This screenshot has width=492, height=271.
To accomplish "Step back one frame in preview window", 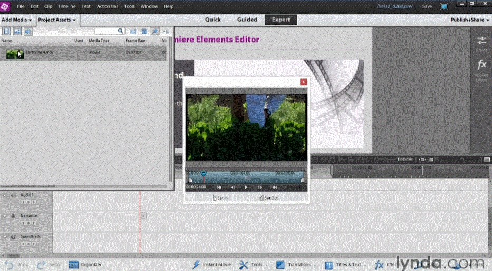I will [x=233, y=187].
